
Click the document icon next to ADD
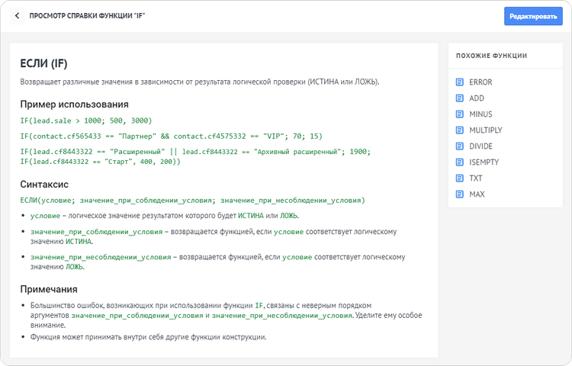(x=459, y=98)
